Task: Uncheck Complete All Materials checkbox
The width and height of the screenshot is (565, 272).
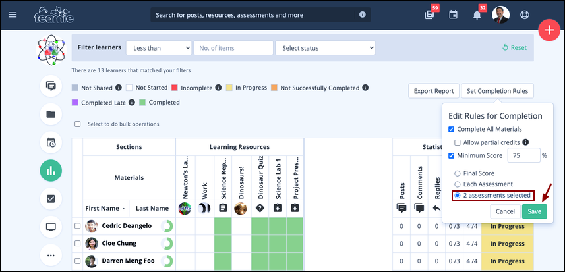Action: (x=451, y=129)
